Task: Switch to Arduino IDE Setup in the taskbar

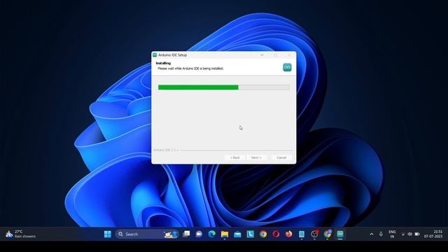Action: (x=340, y=234)
